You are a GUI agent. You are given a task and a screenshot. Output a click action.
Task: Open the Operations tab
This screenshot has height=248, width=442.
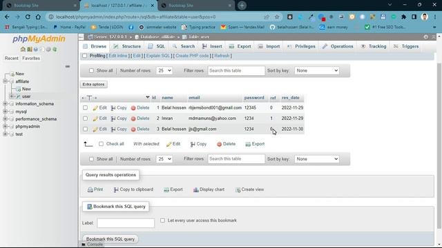tap(338, 46)
